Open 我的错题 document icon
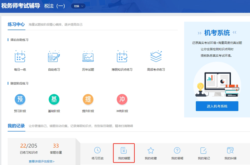 click(124, 150)
